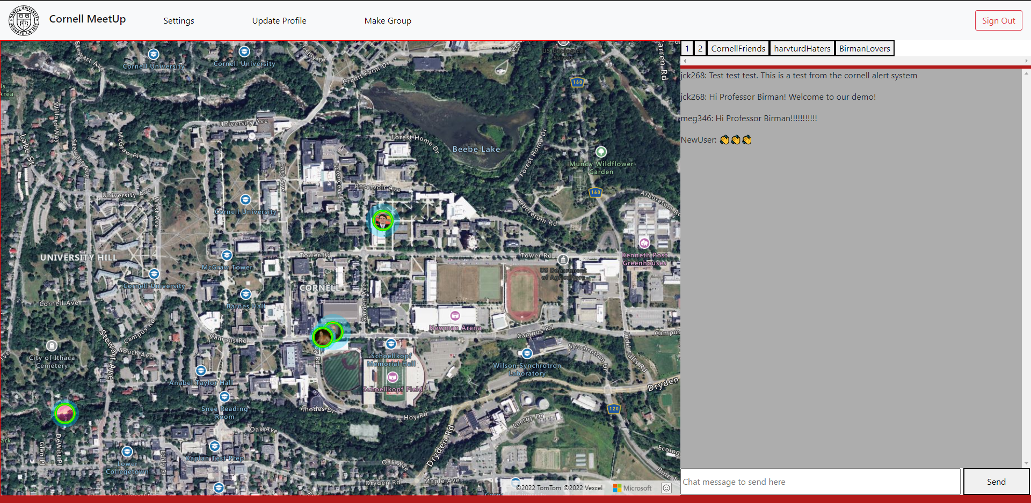Click Lower Collegetown map pin
Viewport: 1031px width, 503px height.
pyautogui.click(x=127, y=452)
